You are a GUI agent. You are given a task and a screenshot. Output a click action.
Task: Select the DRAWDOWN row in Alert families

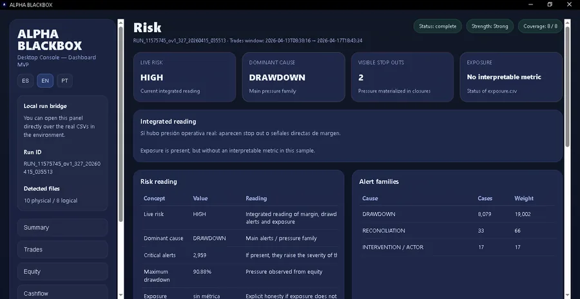coord(457,214)
